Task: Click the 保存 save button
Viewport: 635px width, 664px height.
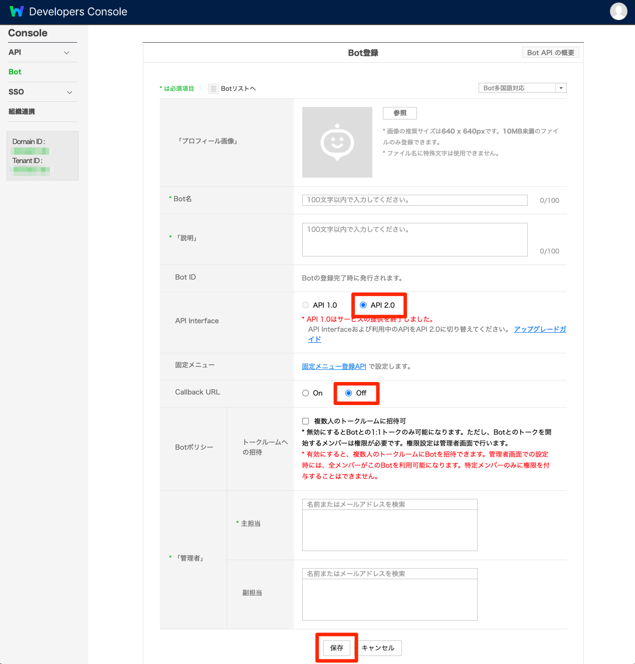Action: (337, 648)
